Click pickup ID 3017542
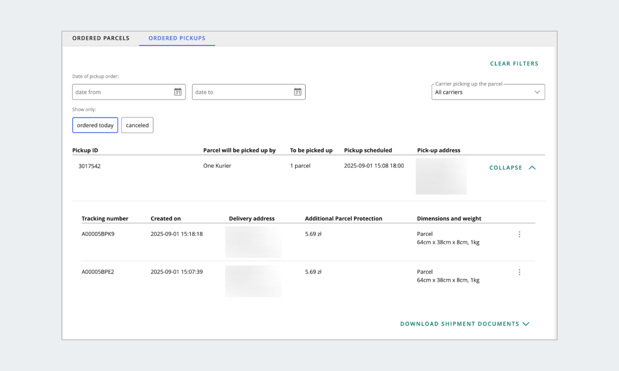 89,166
